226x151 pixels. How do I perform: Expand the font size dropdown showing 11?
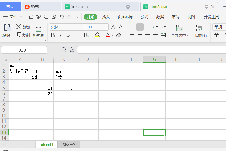(107, 27)
